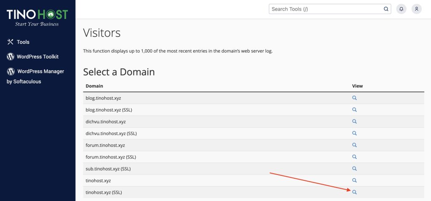
Task: Click the WordPress Toolkit logo icon
Action: click(x=11, y=57)
